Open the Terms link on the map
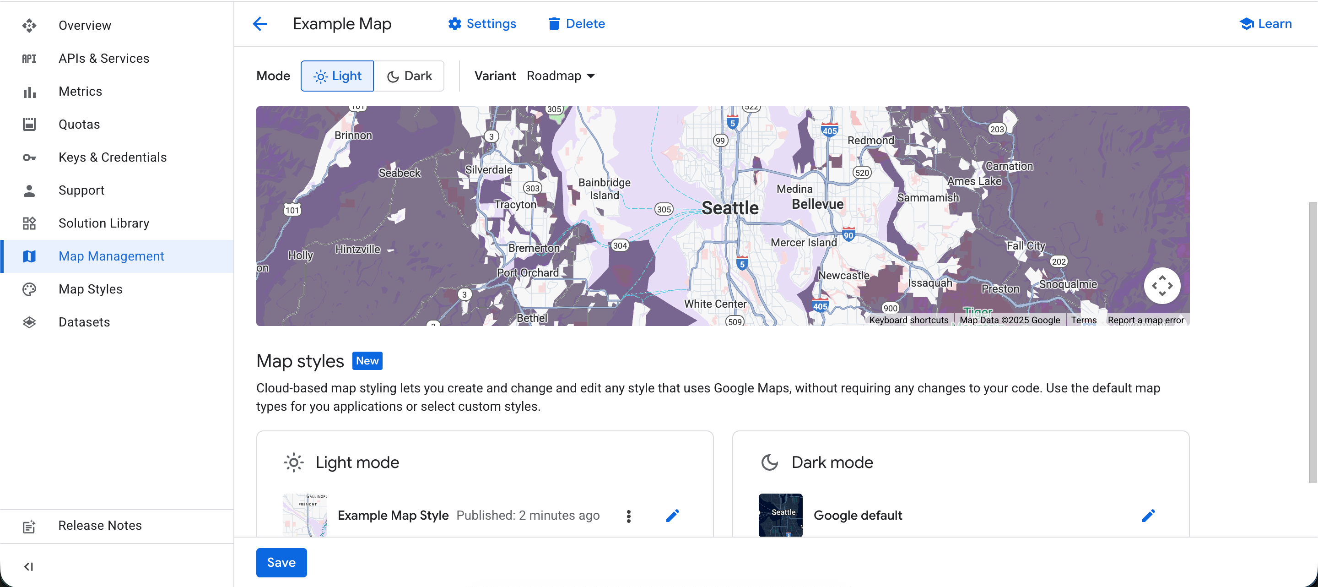Screen dimensions: 1318x587 coord(1084,320)
